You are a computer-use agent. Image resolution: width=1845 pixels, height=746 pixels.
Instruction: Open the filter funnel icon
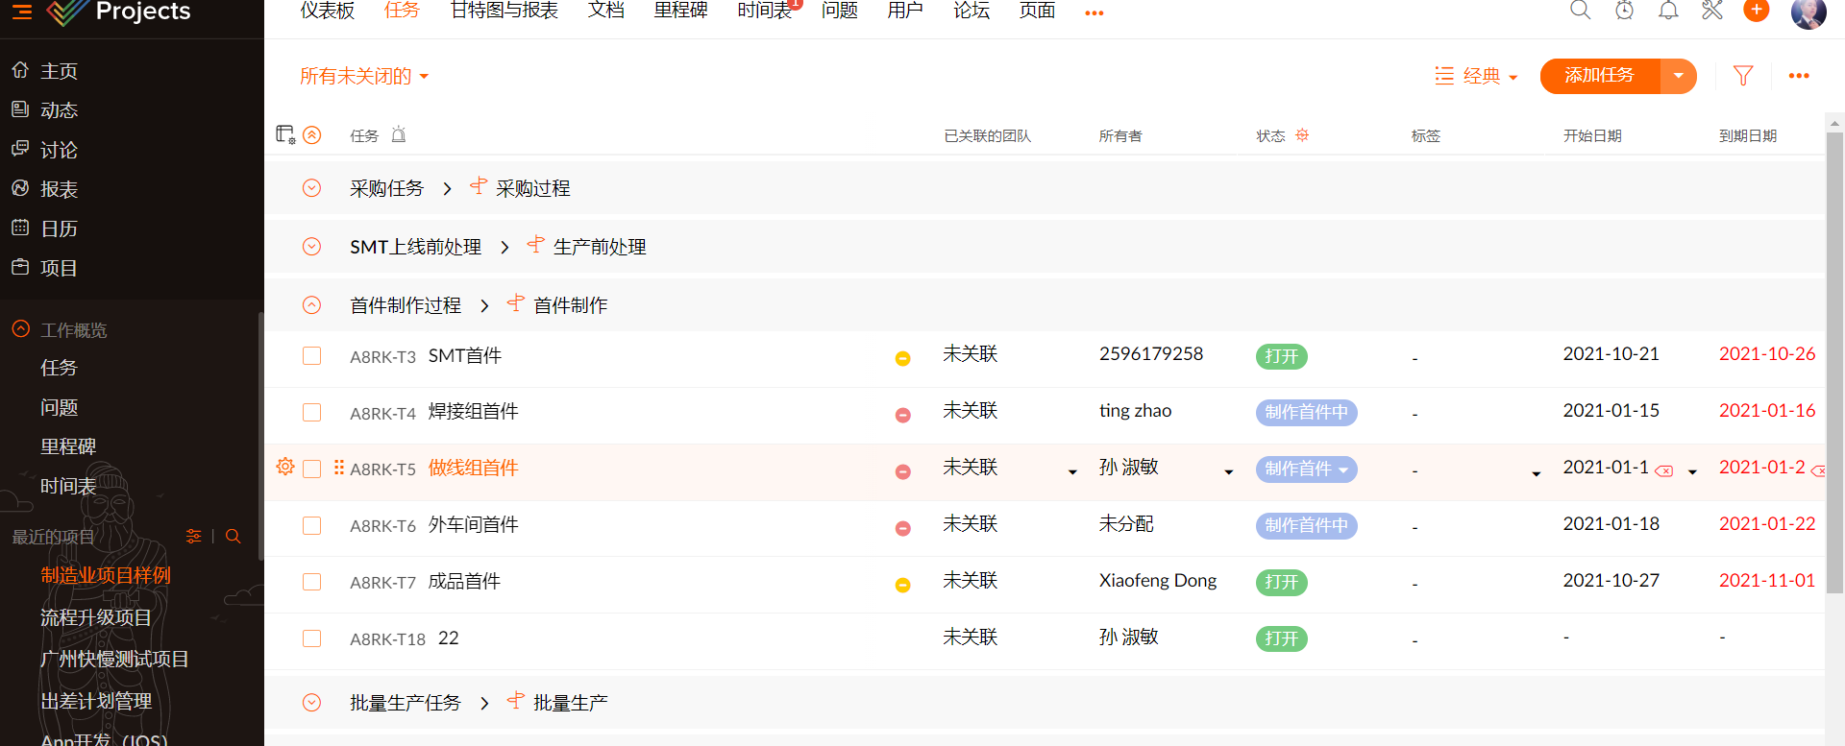[1743, 76]
